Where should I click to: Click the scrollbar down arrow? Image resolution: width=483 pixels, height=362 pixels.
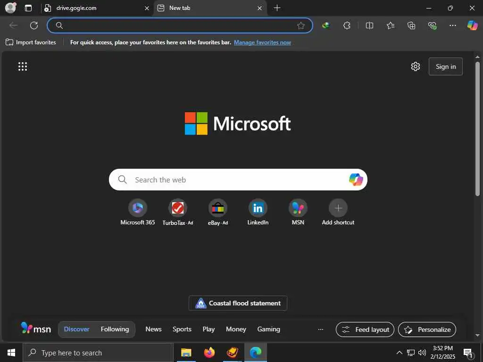[x=477, y=335]
